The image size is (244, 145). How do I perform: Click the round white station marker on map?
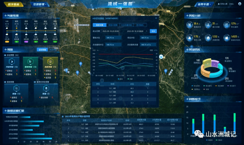click(161, 56)
